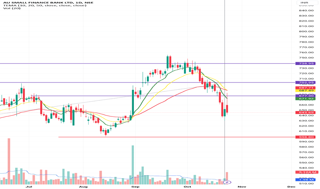Click the purple lightning event icon
This screenshot has height=189, width=320.
[228, 182]
